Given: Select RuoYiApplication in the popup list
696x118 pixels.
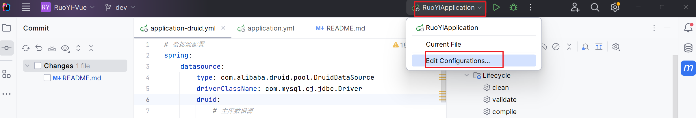Looking at the screenshot, I should coord(474,28).
